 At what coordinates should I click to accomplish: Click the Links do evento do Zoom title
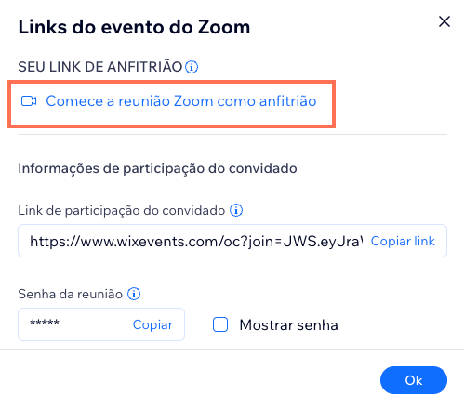point(134,27)
